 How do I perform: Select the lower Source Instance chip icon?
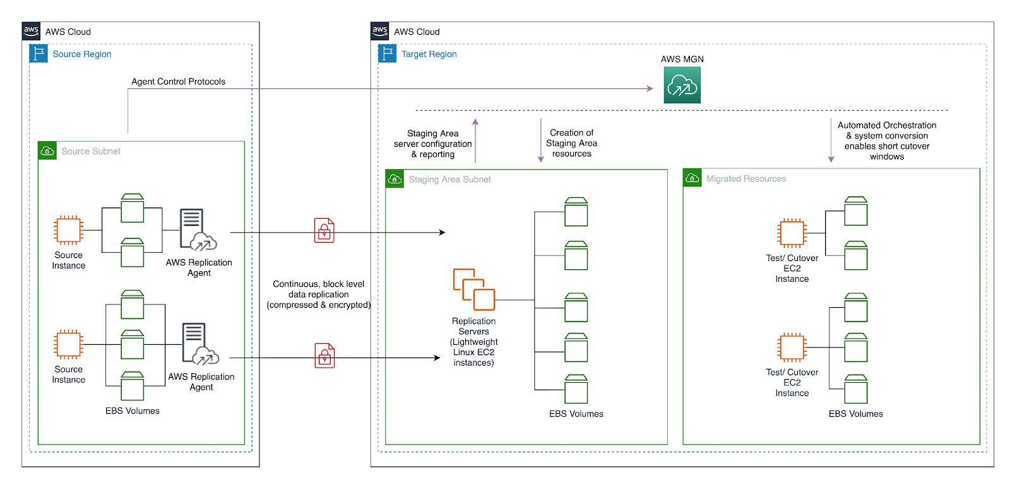69,344
